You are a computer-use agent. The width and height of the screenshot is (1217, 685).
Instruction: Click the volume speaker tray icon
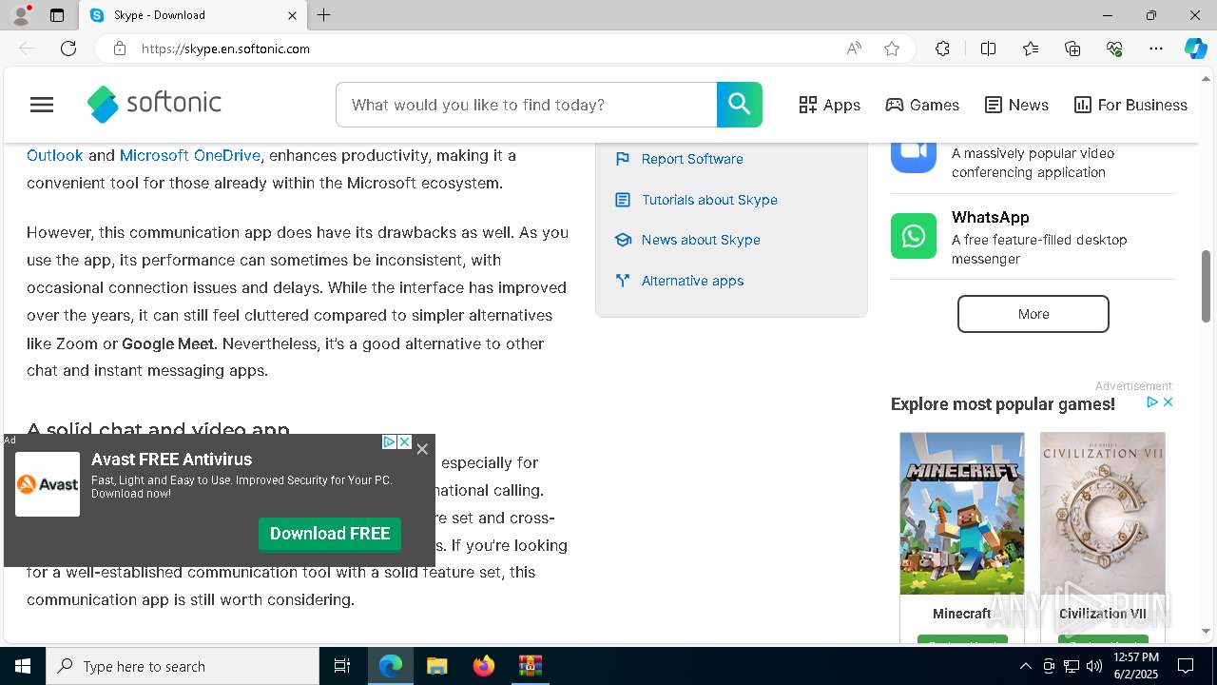pos(1094,666)
